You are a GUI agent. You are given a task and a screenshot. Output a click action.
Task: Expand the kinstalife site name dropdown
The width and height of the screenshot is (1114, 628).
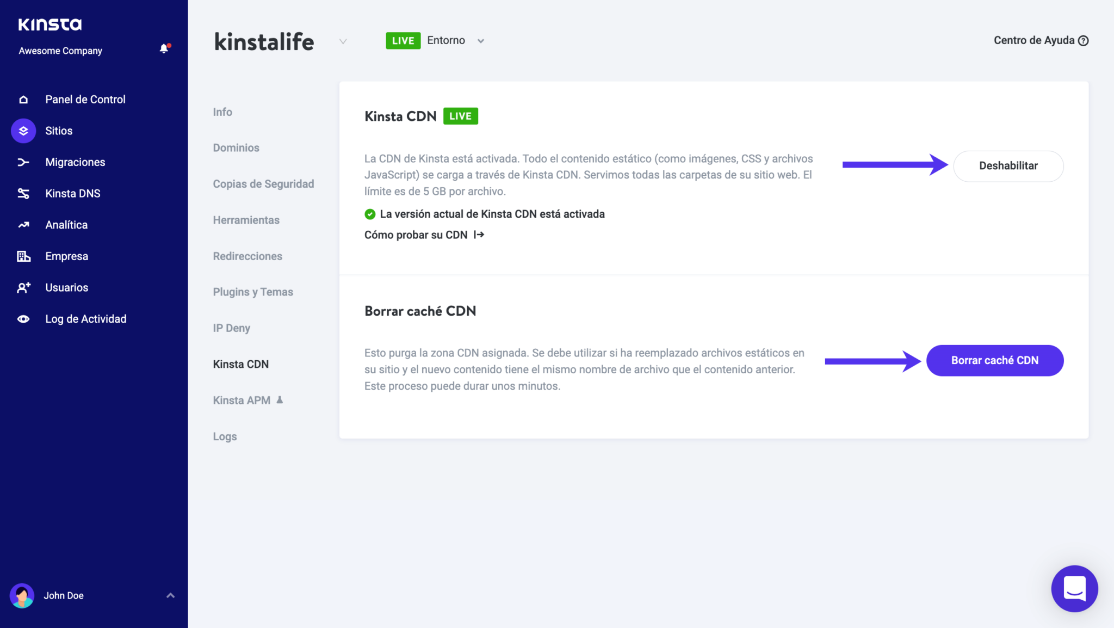[343, 41]
